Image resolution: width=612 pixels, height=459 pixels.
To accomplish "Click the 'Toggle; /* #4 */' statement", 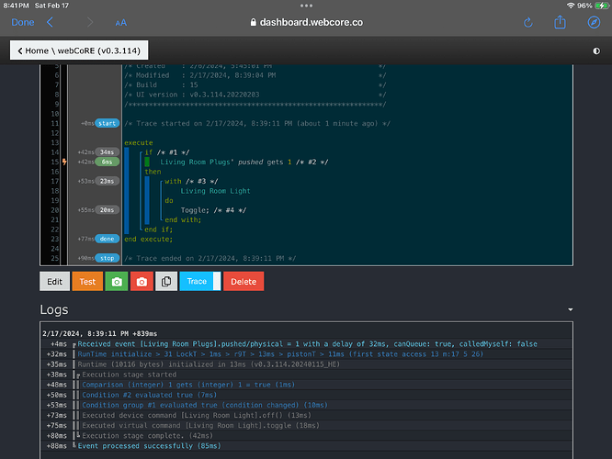I will pos(213,210).
